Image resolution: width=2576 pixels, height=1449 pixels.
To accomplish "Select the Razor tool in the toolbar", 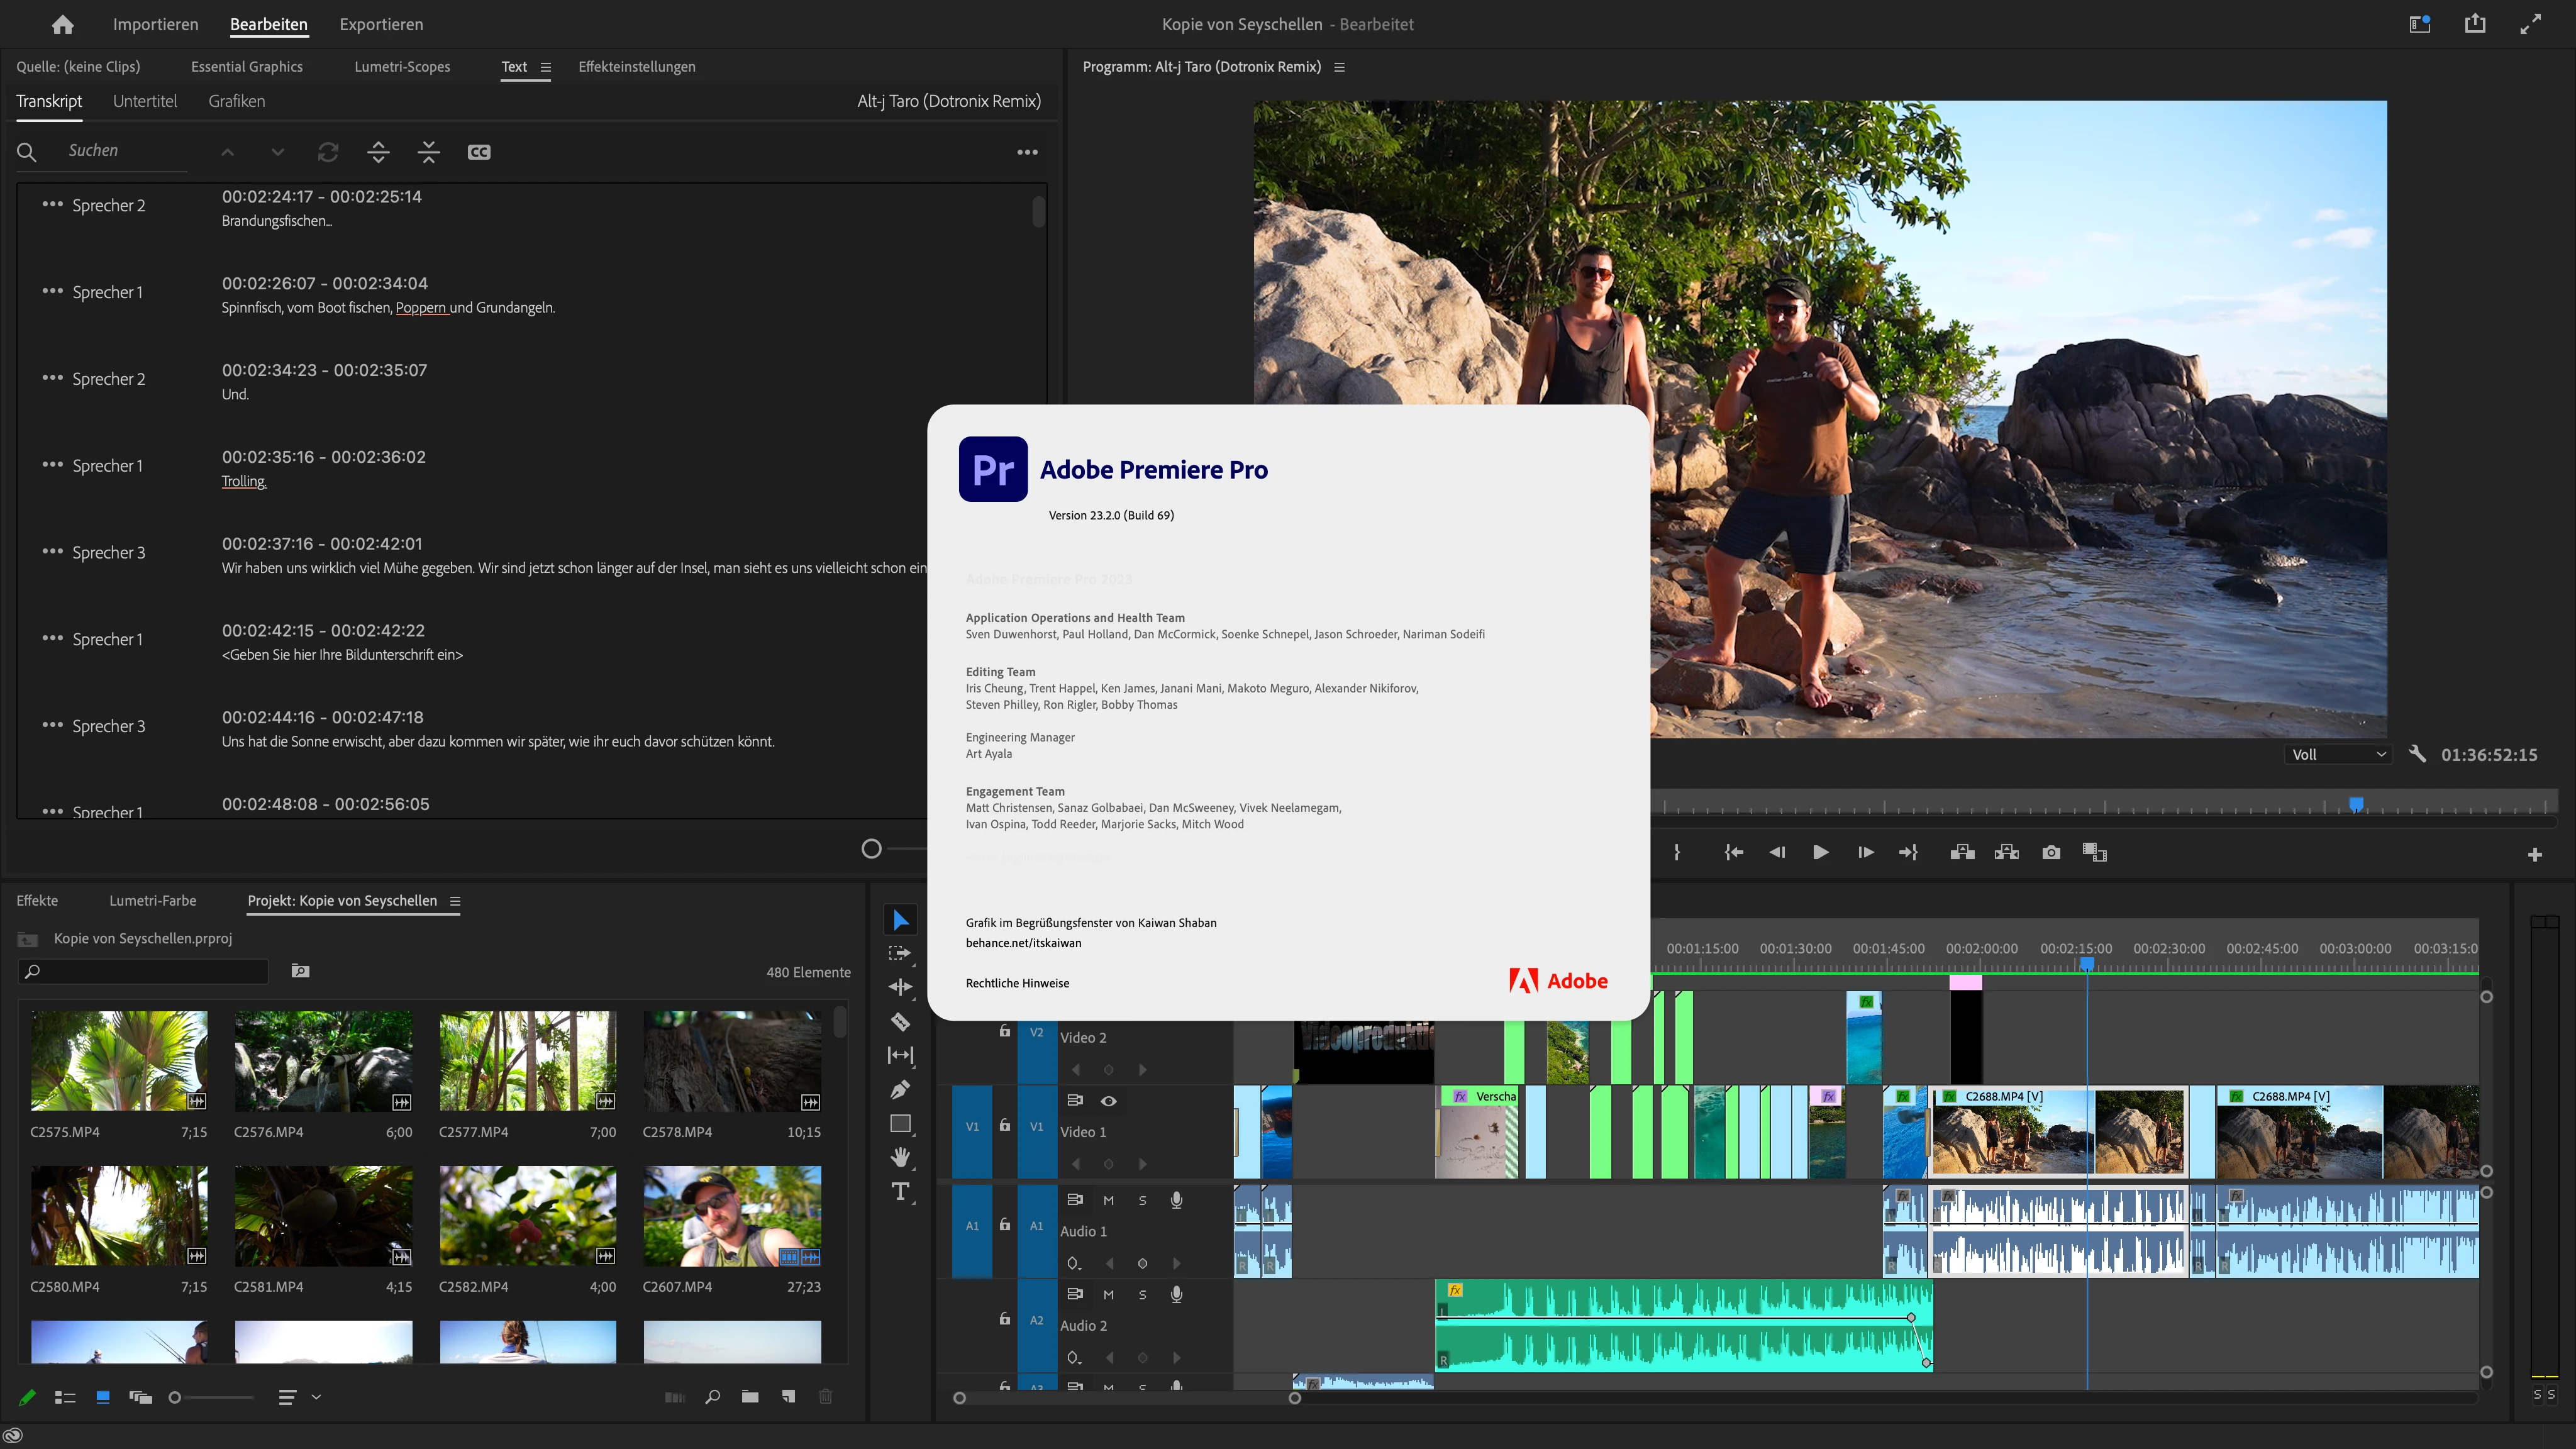I will [x=900, y=1021].
